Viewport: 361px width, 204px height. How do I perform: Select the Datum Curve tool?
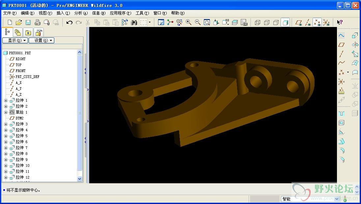point(342,63)
